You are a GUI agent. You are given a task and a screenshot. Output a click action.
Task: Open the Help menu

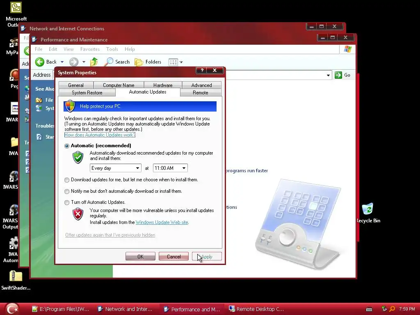(130, 49)
